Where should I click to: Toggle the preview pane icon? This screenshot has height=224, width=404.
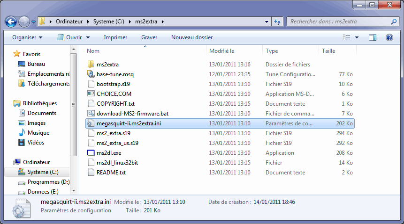coord(373,37)
